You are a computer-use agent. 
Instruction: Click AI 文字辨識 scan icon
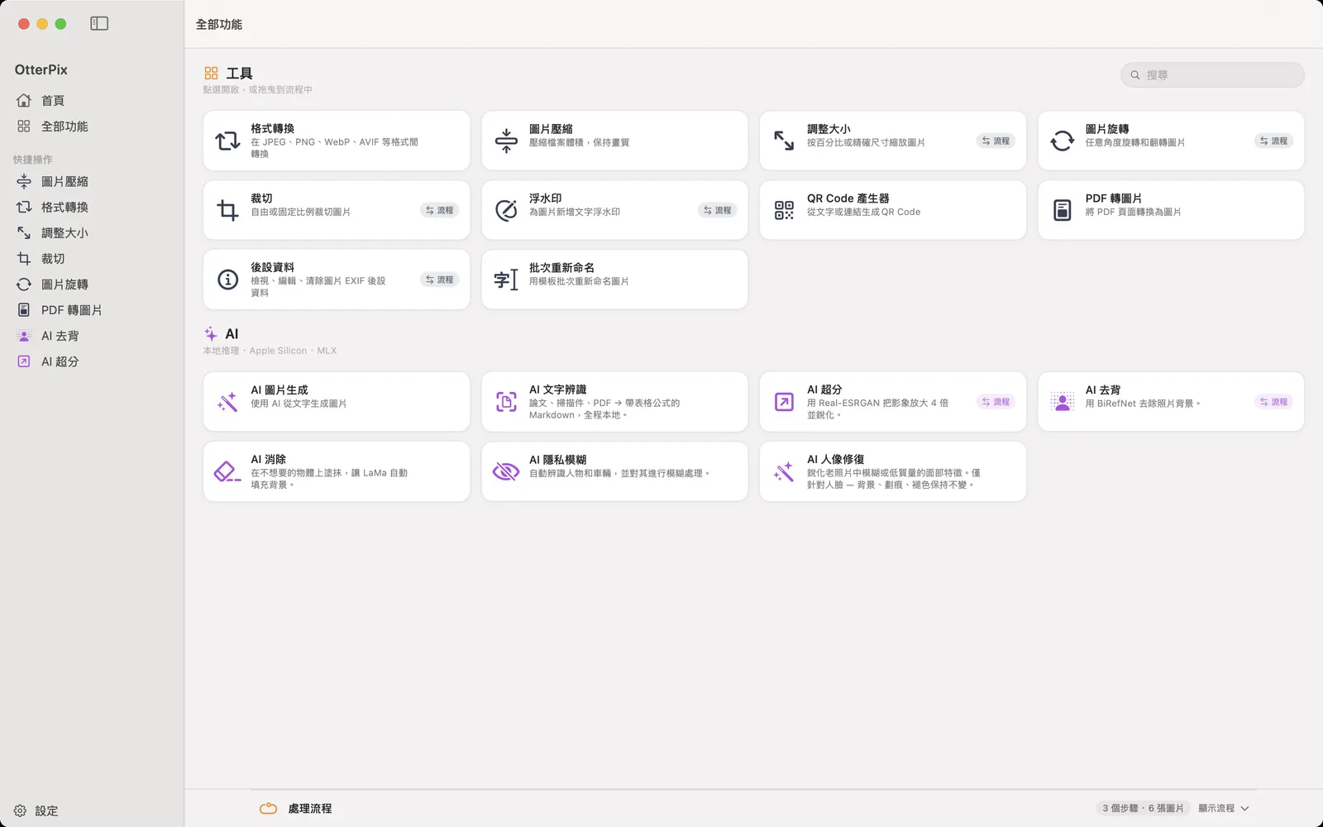506,402
